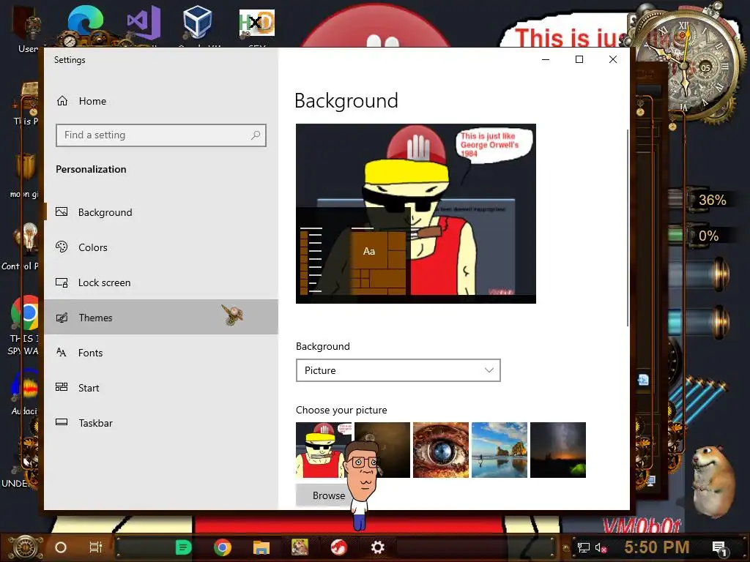Open network status tray icon
This screenshot has height=562, width=750.
tap(583, 547)
